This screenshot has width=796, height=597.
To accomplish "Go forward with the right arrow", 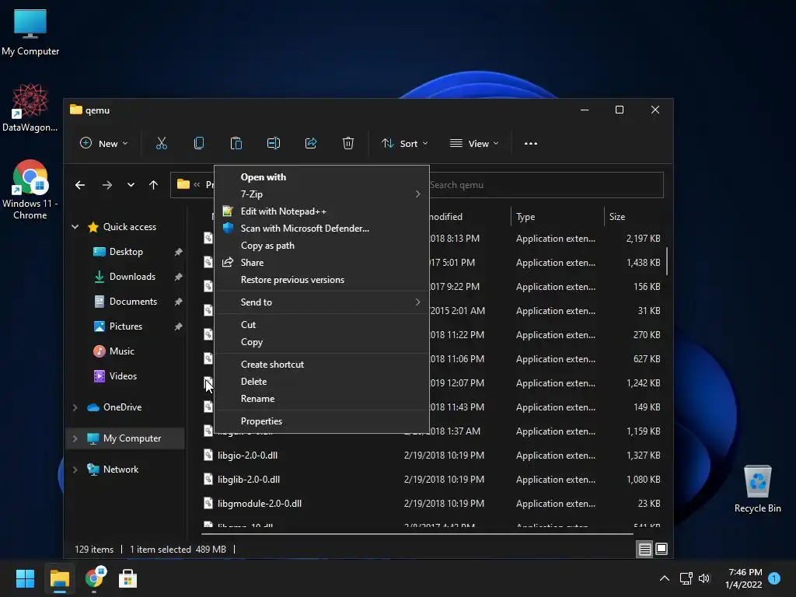I will [x=107, y=185].
